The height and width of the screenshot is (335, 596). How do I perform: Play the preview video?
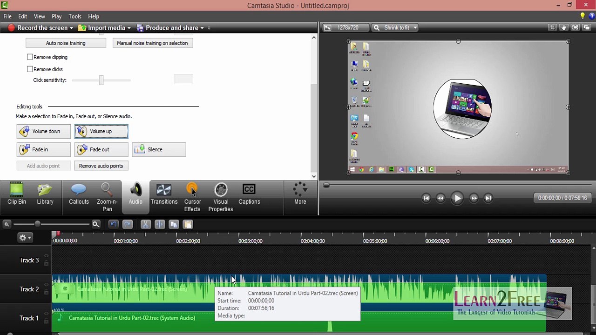(457, 198)
